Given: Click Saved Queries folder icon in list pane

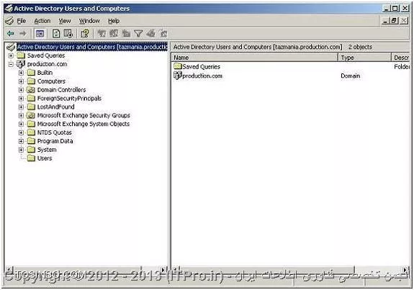Looking at the screenshot, I should 178,66.
